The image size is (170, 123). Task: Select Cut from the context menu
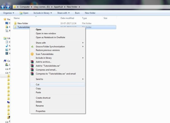[38, 85]
